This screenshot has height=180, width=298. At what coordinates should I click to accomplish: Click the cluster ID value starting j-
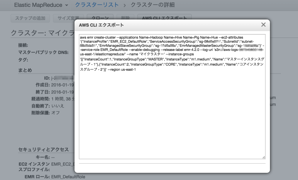[x=62, y=78]
